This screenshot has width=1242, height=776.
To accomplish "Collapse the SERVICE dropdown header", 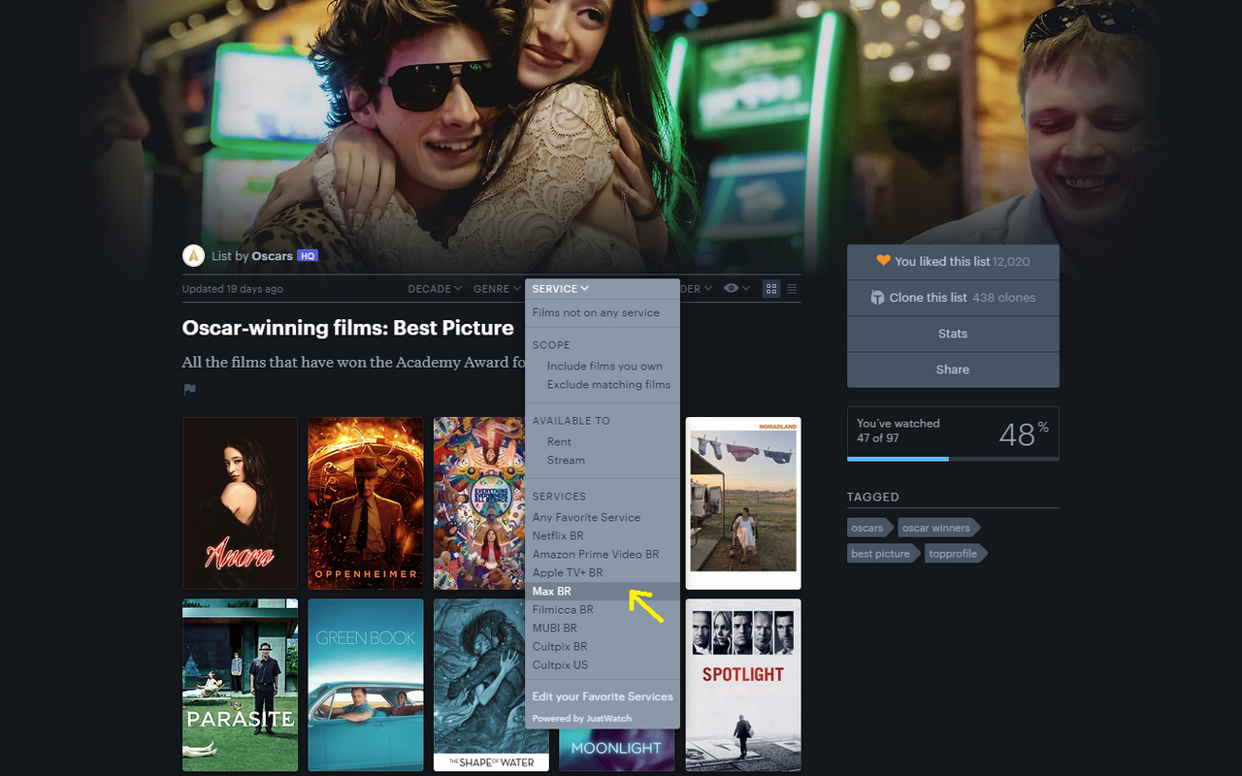I will click(561, 288).
